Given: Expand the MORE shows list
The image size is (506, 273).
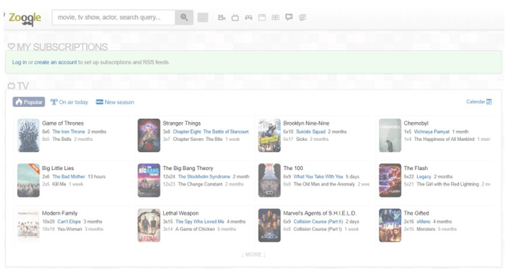Looking at the screenshot, I should (253, 255).
